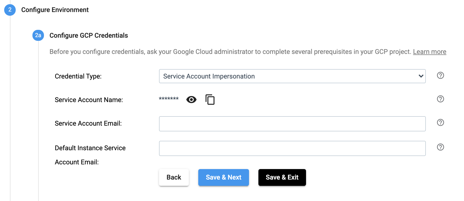
Task: Open help for Default Instance Service Account Email
Action: [x=440, y=147]
